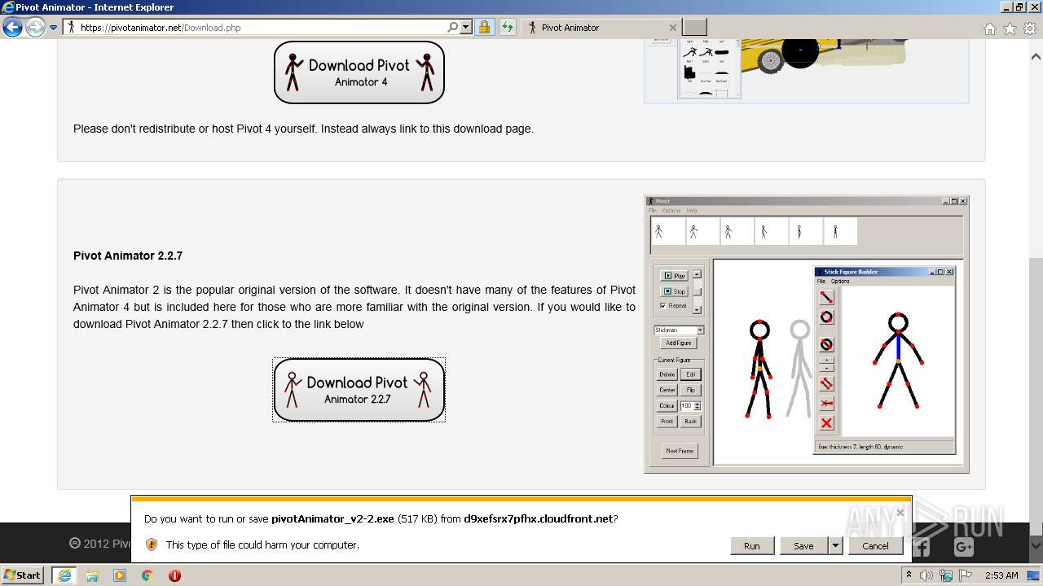This screenshot has height=586, width=1043.
Task: Open a new blank tab
Action: pos(694,28)
